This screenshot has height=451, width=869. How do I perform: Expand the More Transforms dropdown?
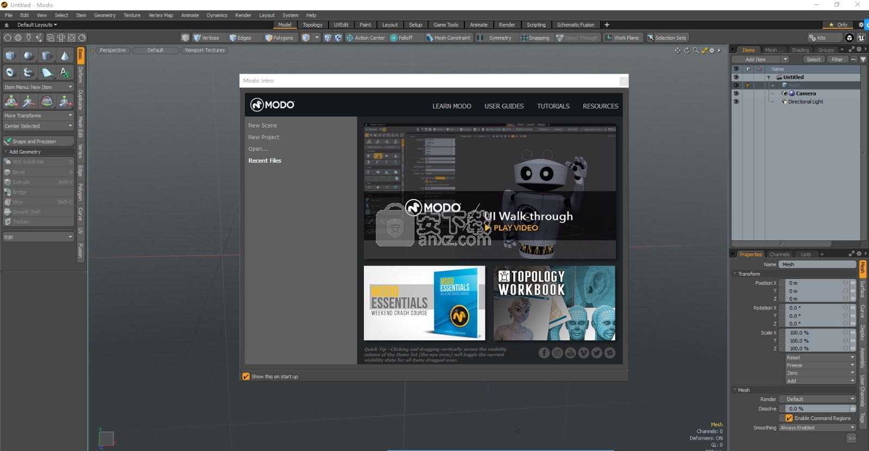pyautogui.click(x=38, y=116)
